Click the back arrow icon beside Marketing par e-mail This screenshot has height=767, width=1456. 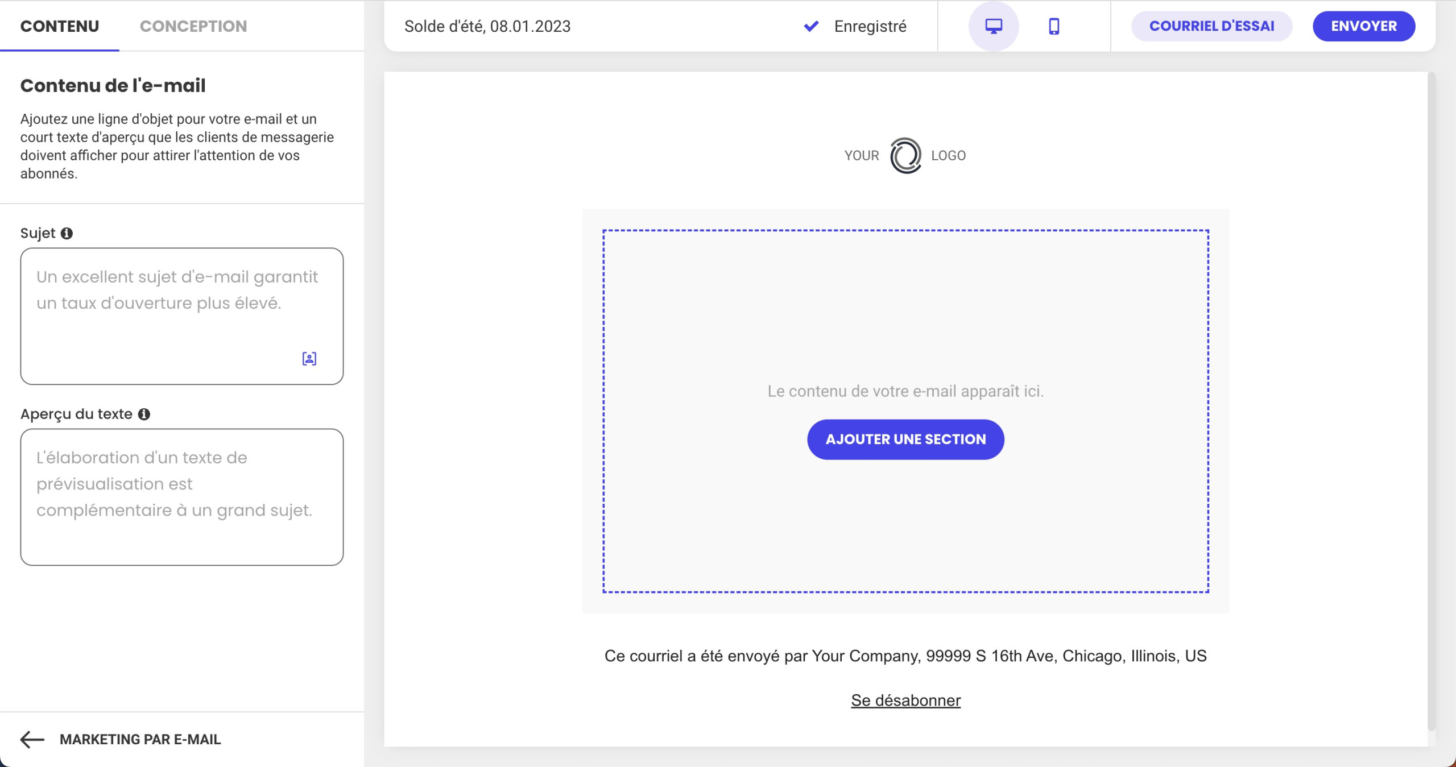(32, 739)
